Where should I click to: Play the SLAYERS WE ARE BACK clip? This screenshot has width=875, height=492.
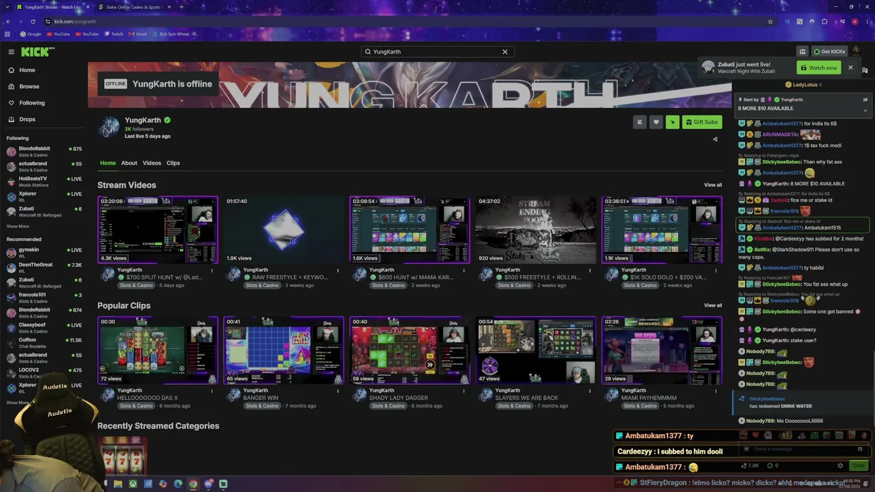(x=536, y=350)
